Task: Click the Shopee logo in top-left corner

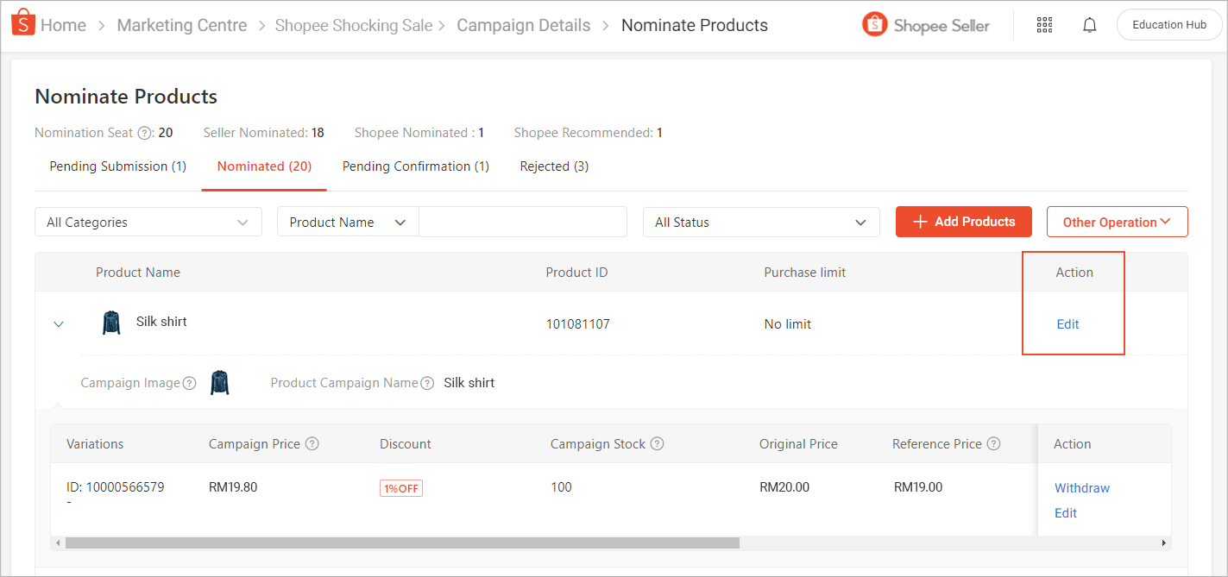Action: (22, 22)
